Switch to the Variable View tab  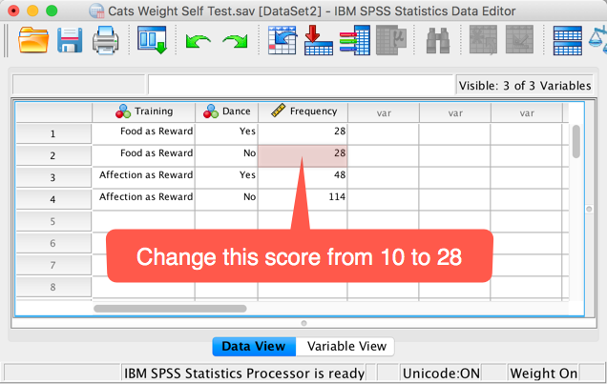[345, 347]
